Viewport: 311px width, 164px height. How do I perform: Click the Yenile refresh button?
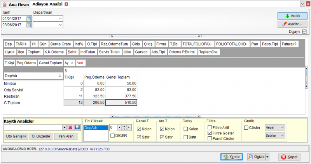pos(231,157)
